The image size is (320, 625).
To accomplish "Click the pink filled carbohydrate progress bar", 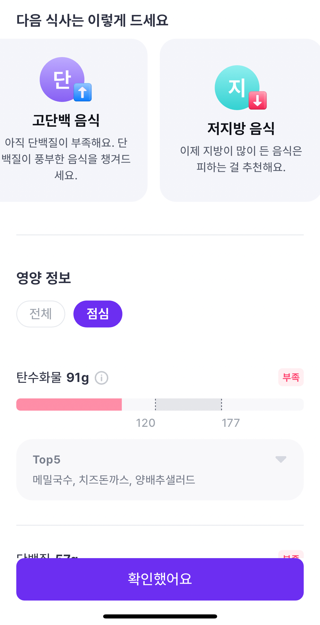I will (69, 404).
